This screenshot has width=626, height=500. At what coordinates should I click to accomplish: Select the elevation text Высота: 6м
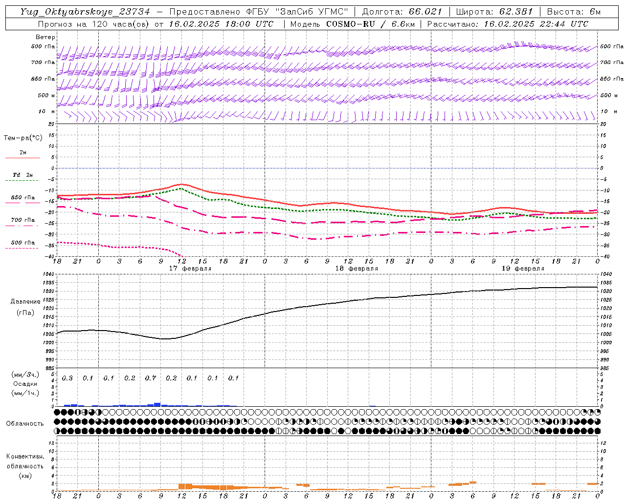574,12
